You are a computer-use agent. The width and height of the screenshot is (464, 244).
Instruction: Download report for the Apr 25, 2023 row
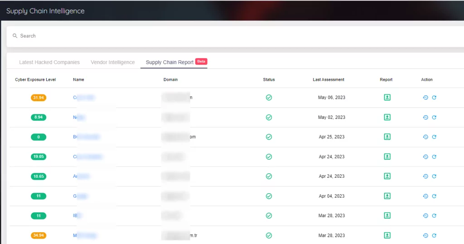pyautogui.click(x=387, y=137)
